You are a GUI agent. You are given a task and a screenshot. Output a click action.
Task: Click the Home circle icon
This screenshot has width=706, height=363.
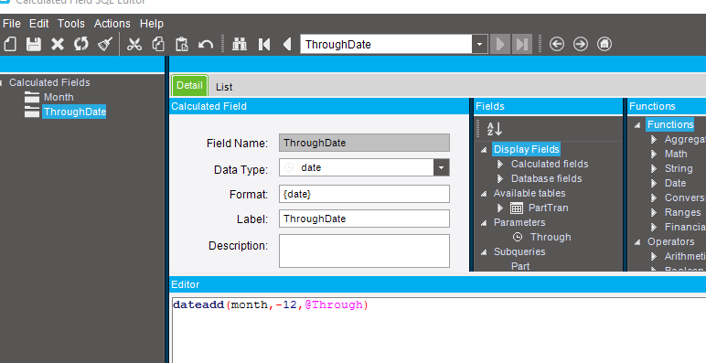[604, 44]
